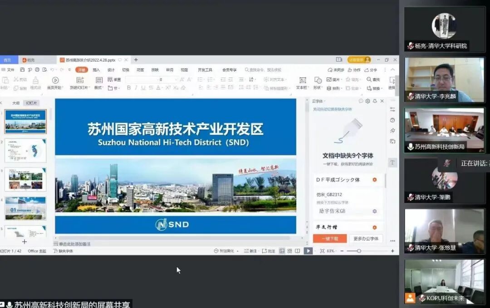Click the Arrange (排列) layers icon
This screenshot has height=308, width=490.
tap(329, 88)
